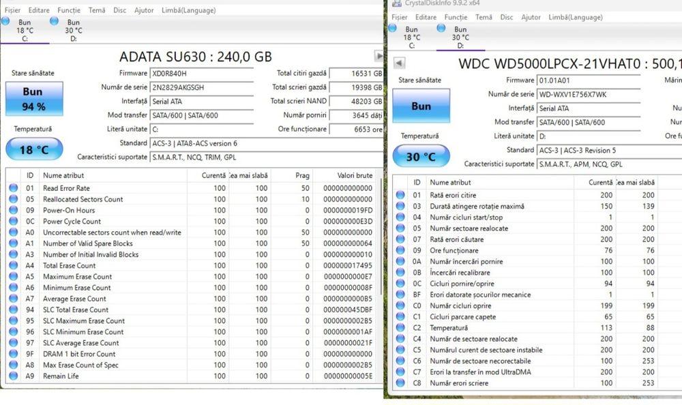Click Total citiri gazdă value 16531 GB
This screenshot has height=405, width=682.
coord(356,74)
